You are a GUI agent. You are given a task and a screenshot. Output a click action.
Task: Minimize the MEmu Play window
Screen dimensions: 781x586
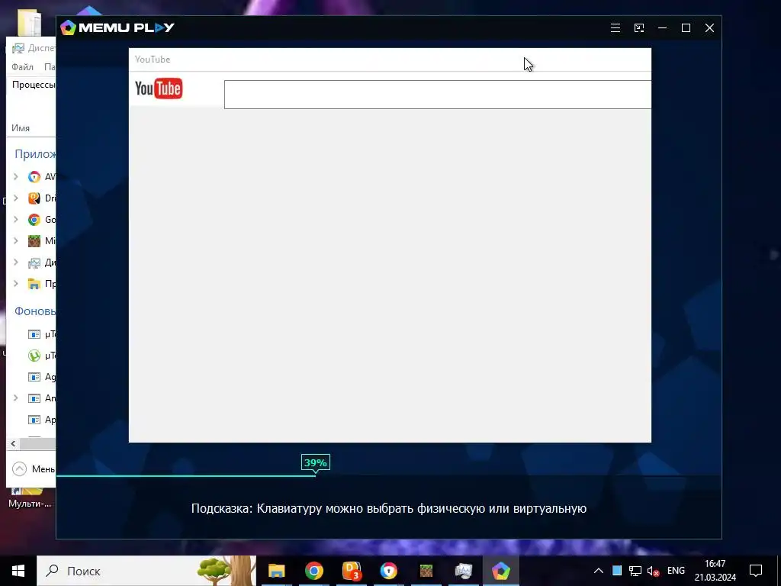pos(663,28)
